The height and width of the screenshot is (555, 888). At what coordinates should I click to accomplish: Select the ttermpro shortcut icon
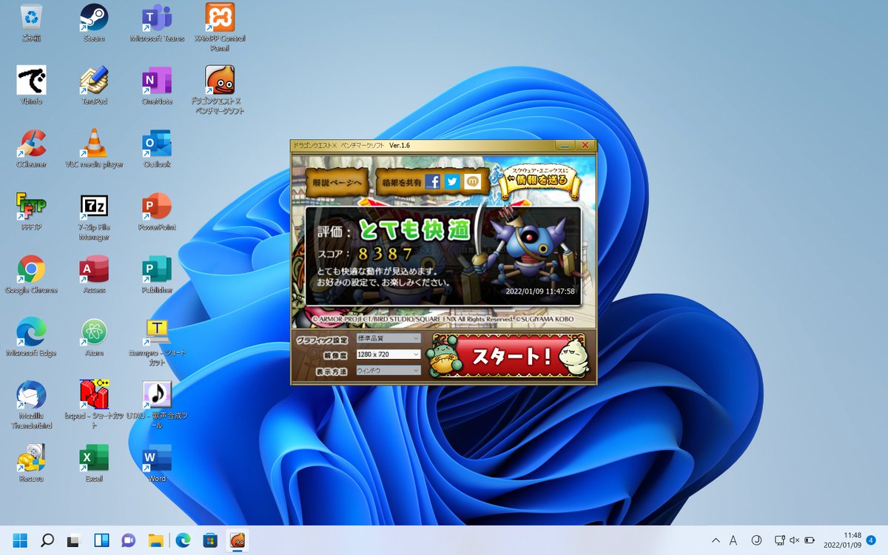click(x=157, y=342)
